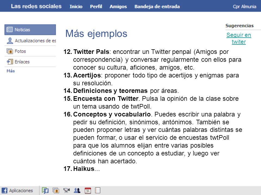261x195 pixels.
Task: Expand the Más sidebar link
Action: point(11,71)
